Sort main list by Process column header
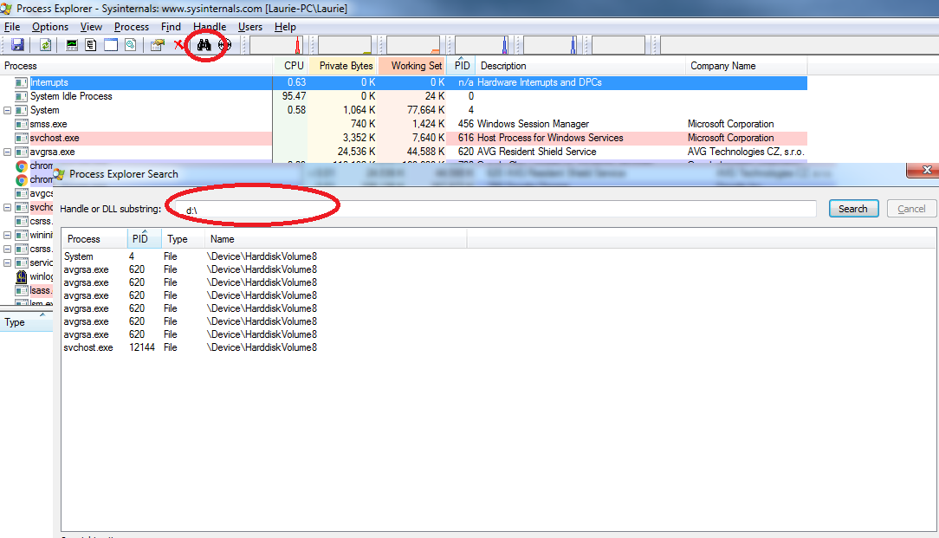The width and height of the screenshot is (939, 538). point(137,66)
